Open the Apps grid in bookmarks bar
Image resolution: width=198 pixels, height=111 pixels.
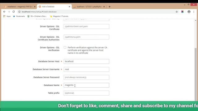pyautogui.click(x=7, y=16)
